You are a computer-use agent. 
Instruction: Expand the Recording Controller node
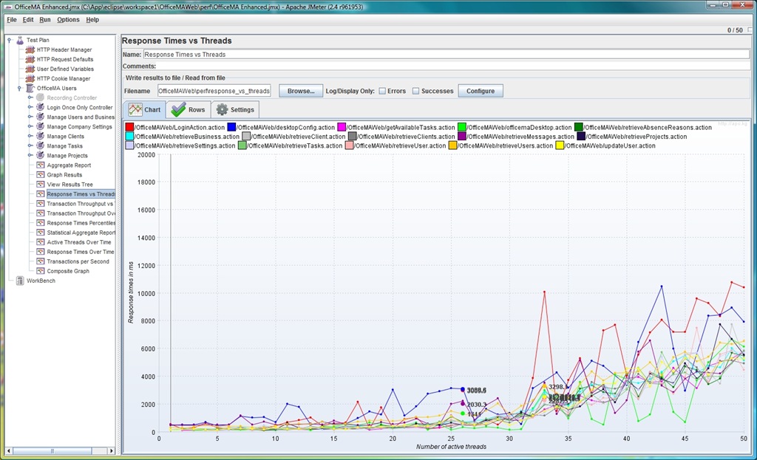[30, 97]
